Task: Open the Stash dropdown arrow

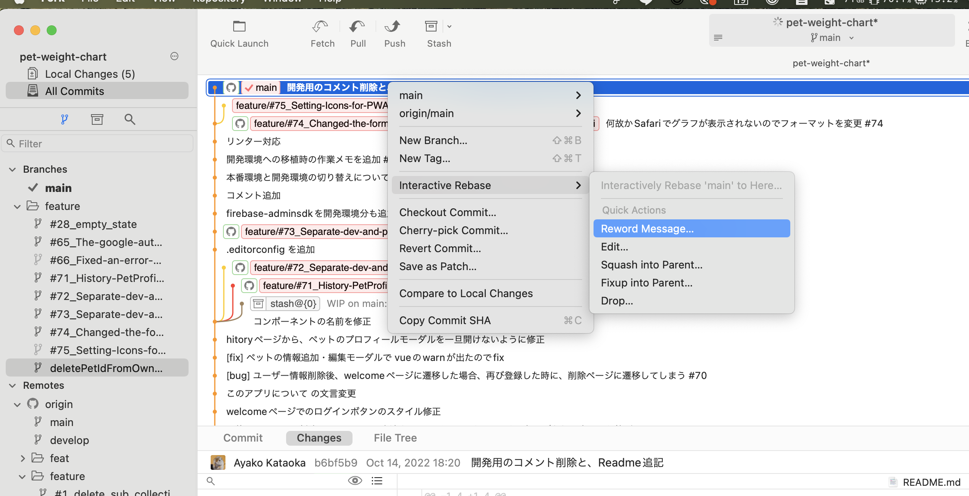Action: click(x=449, y=26)
